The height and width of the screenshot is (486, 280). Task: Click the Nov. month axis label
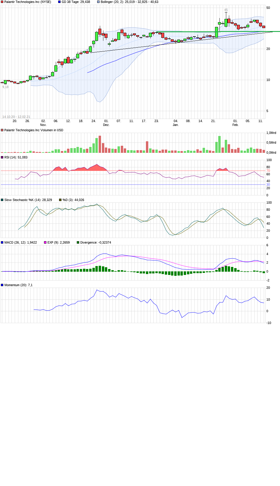point(43,125)
